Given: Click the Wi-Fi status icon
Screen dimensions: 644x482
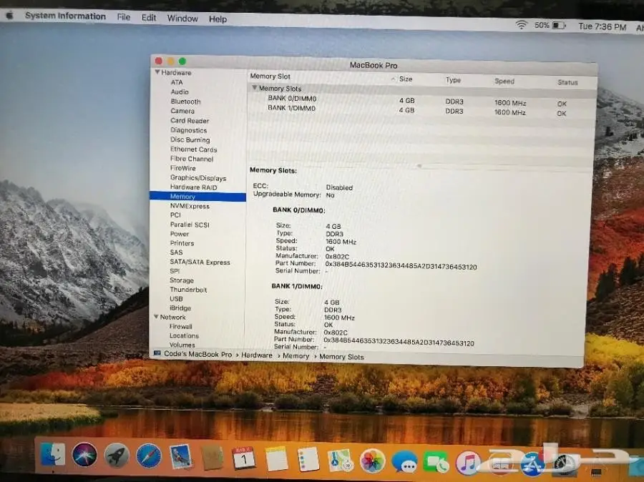Looking at the screenshot, I should (x=521, y=25).
